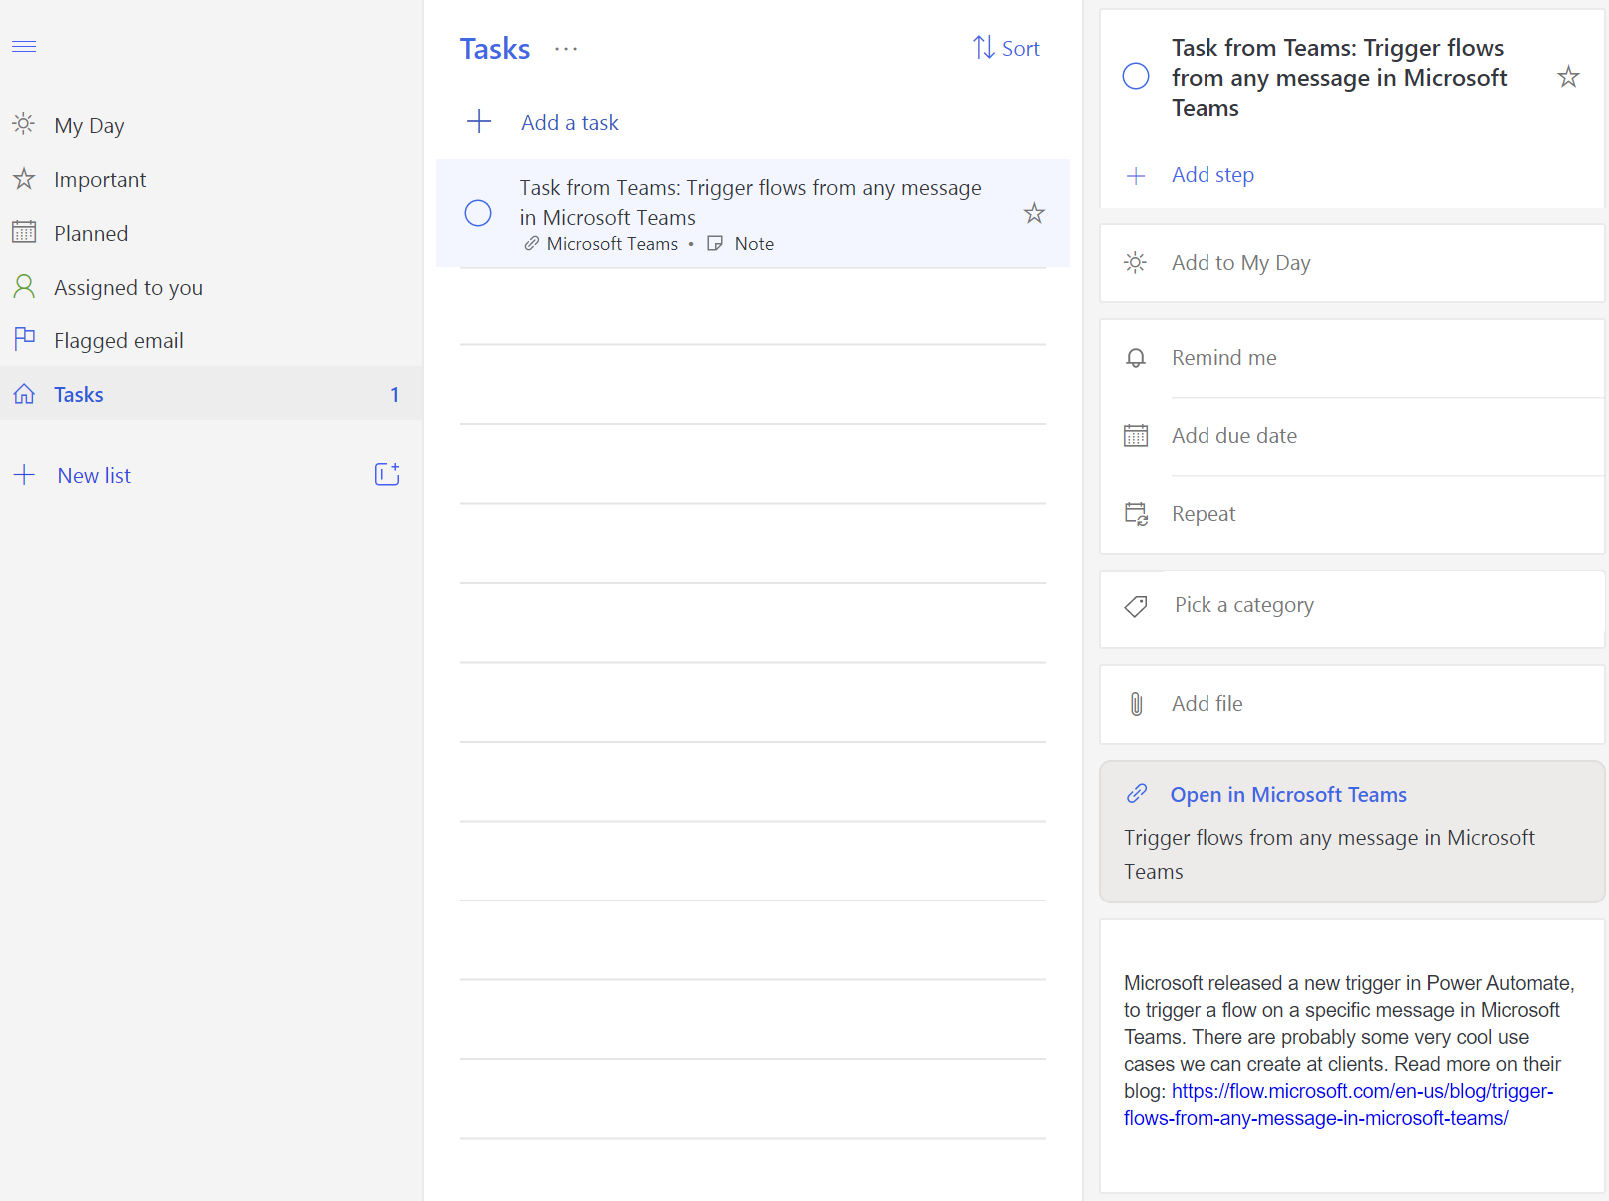Image resolution: width=1609 pixels, height=1201 pixels.
Task: Open My Day list
Action: (x=212, y=125)
